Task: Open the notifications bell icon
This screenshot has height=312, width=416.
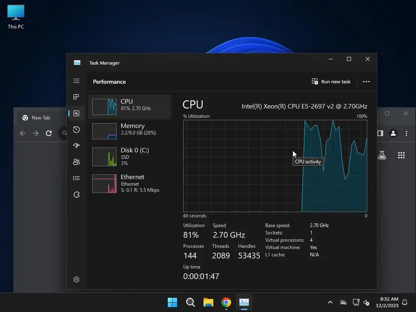Action: [405, 302]
